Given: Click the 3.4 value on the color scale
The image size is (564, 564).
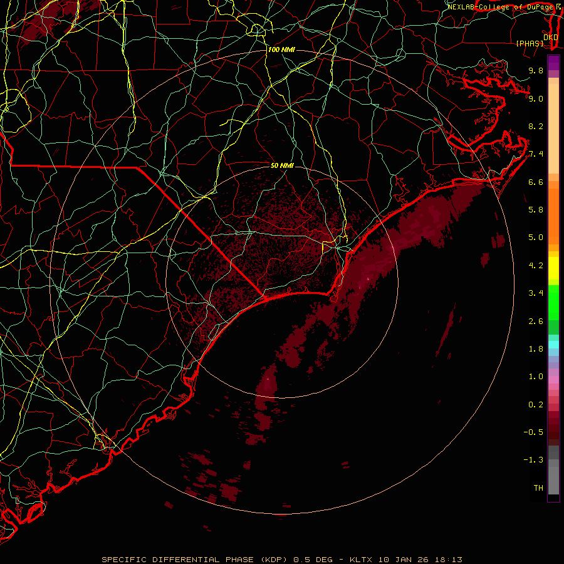Looking at the screenshot, I should point(536,293).
